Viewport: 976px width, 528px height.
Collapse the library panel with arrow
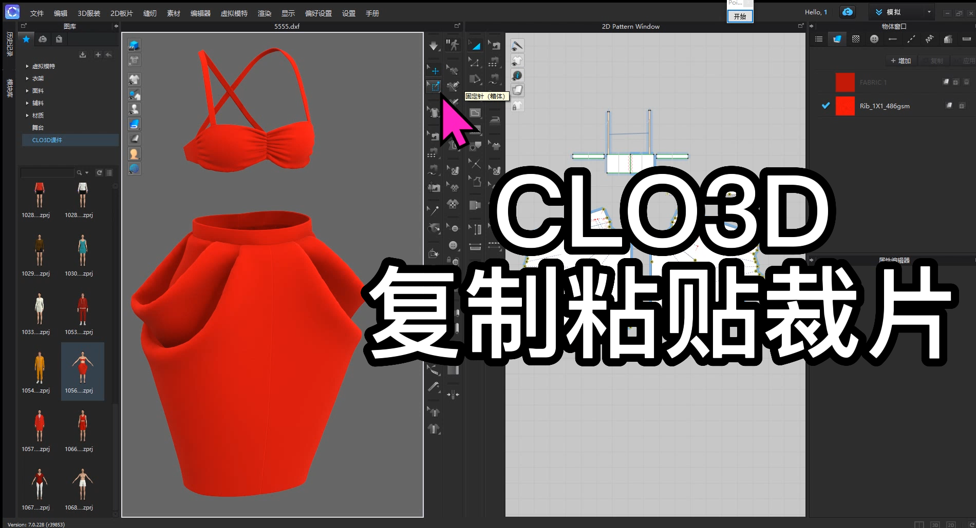click(x=116, y=26)
